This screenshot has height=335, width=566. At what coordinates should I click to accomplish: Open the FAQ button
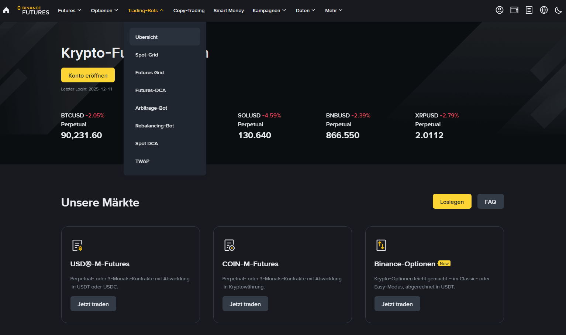tap(490, 201)
